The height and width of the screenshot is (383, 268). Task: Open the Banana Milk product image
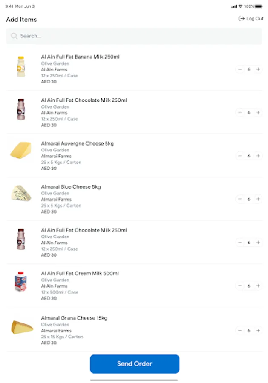tap(21, 67)
